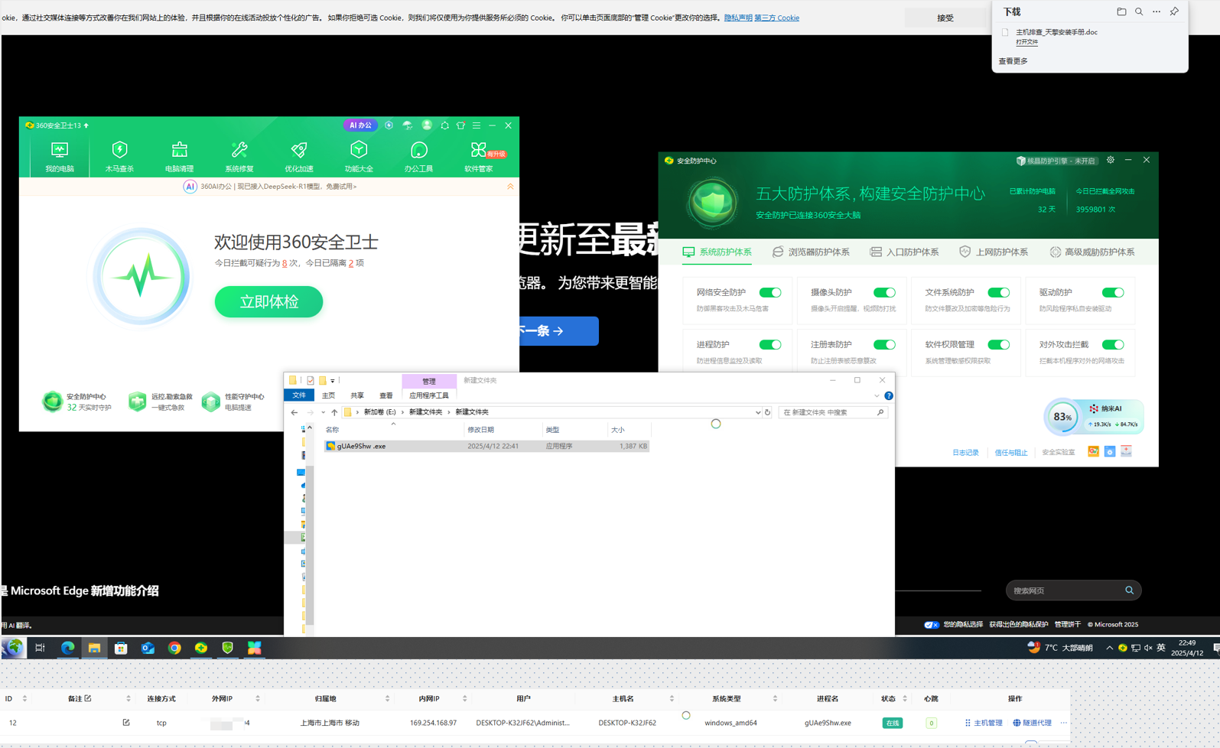Screen dimensions: 1220x748
Task: Toggle 文件系统防护 switch
Action: click(x=998, y=292)
